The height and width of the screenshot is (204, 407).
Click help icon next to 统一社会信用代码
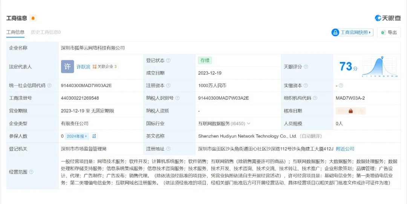(x=49, y=85)
